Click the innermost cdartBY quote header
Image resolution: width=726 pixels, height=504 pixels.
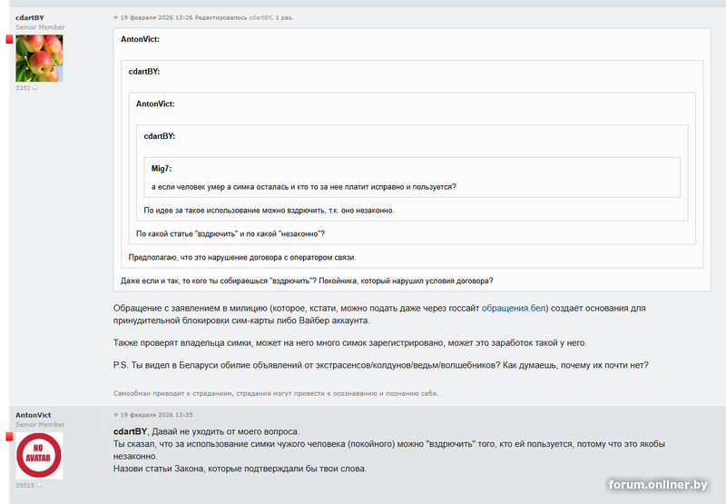(x=159, y=135)
